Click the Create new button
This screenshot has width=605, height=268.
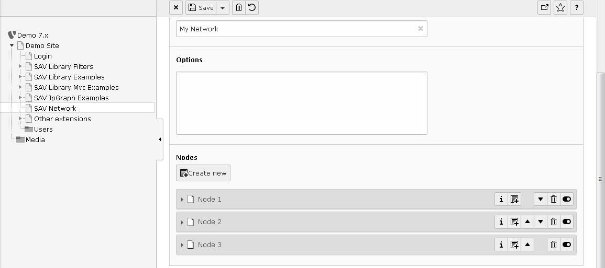203,173
